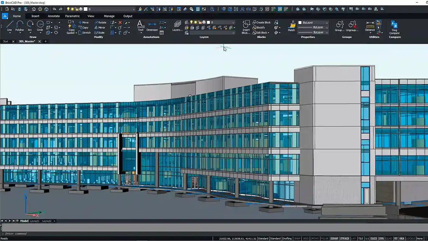Toggle ORTHO mode in status bar

315,239
